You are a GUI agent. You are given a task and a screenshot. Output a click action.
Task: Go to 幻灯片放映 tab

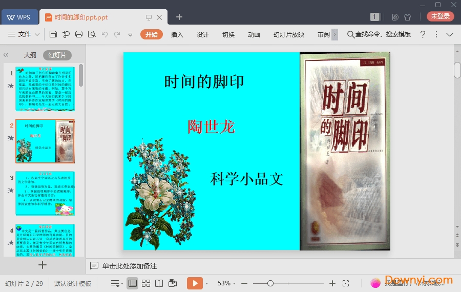point(289,34)
